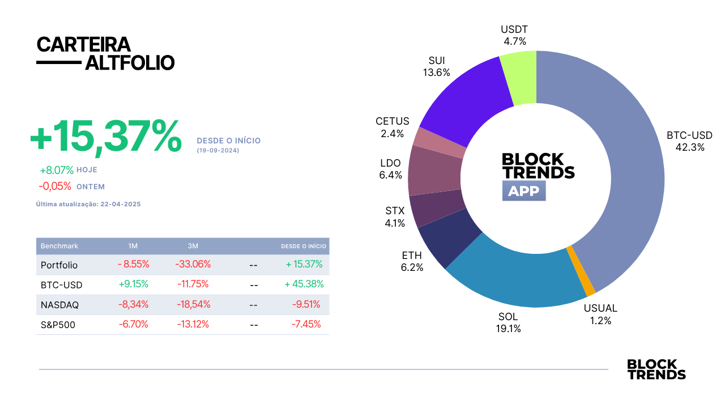The height and width of the screenshot is (408, 725).
Task: Click the CETUS 2.4% label
Action: tap(392, 127)
